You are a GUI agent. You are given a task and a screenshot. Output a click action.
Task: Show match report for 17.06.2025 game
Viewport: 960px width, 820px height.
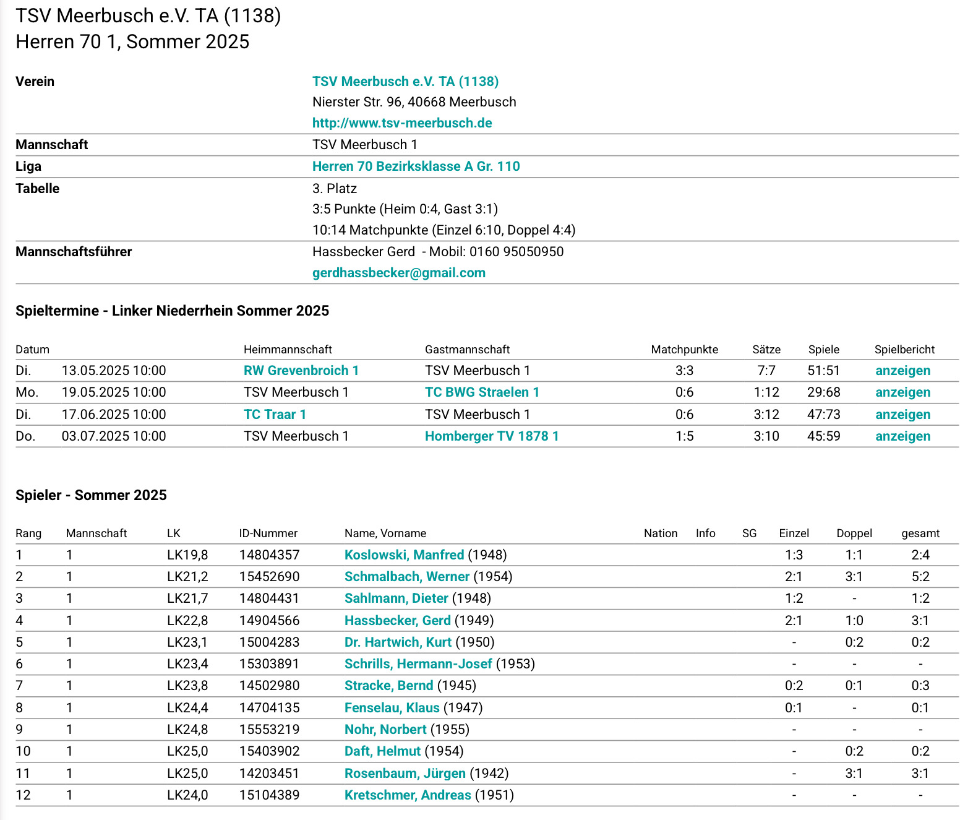[x=902, y=415]
